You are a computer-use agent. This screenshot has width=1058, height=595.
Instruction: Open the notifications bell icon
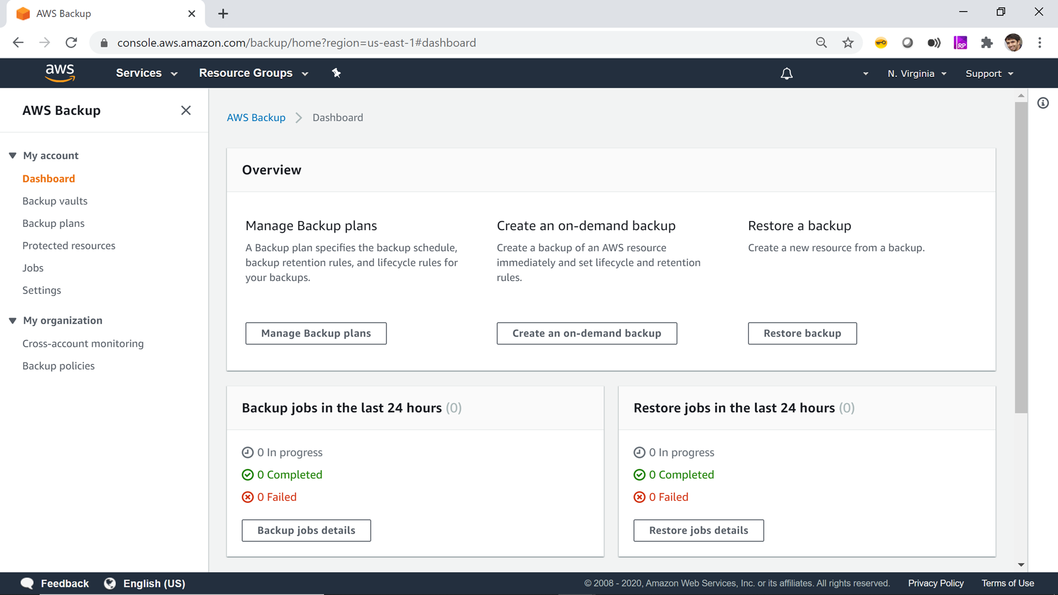[787, 74]
